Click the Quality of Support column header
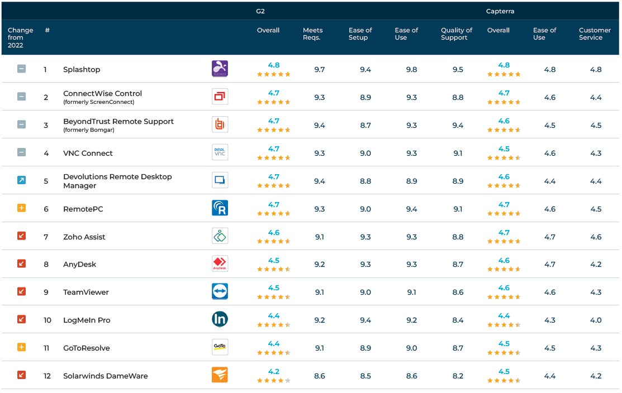Screen dimensions: 622x393 [457, 33]
